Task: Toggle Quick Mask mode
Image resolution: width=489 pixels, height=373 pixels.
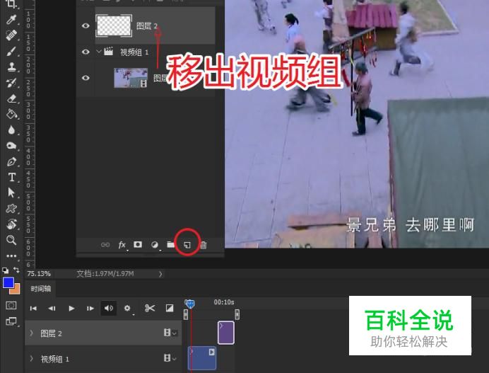Action: click(x=11, y=305)
